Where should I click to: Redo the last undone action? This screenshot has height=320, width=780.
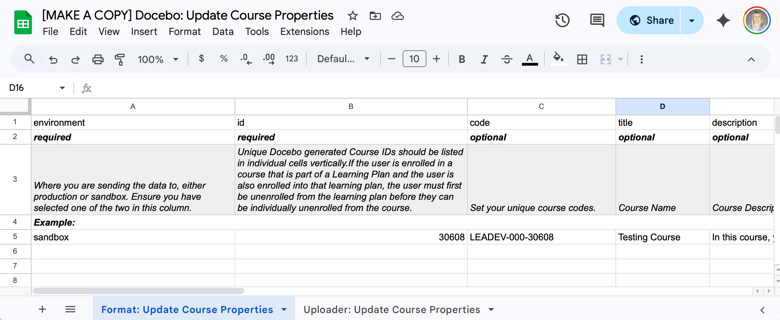pos(75,59)
